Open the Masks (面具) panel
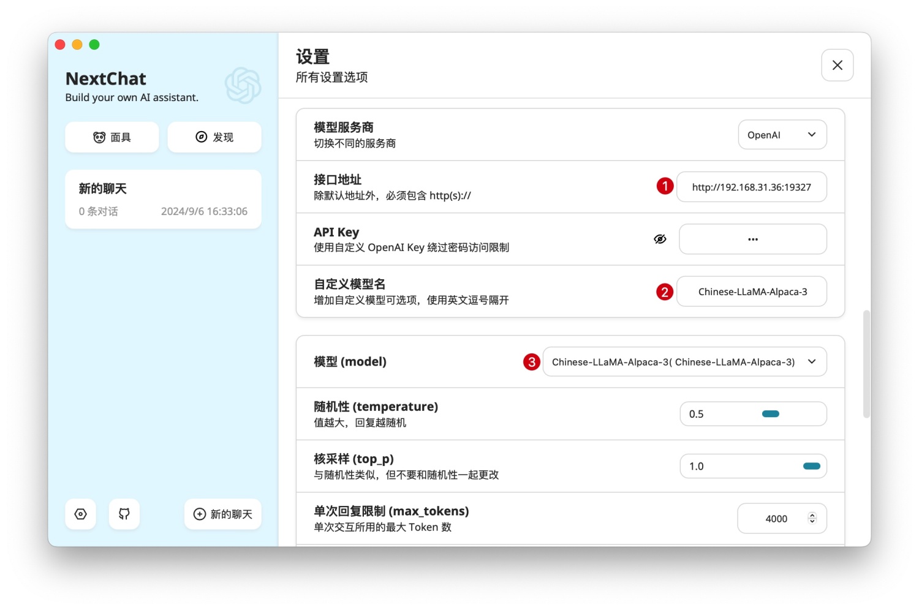The height and width of the screenshot is (610, 919). [112, 137]
